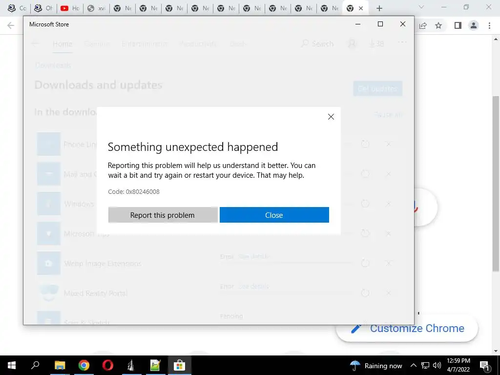The height and width of the screenshot is (375, 500).
Task: Open the notification center icon
Action: point(485,365)
